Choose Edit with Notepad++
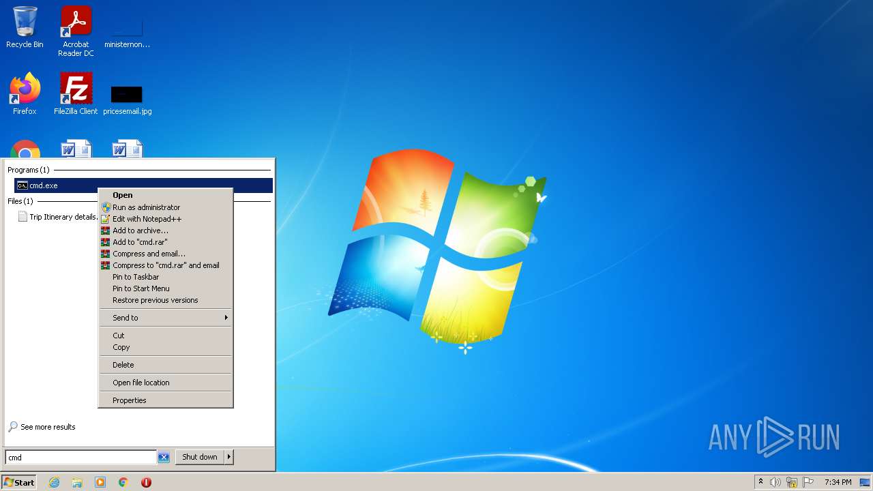 click(166, 219)
